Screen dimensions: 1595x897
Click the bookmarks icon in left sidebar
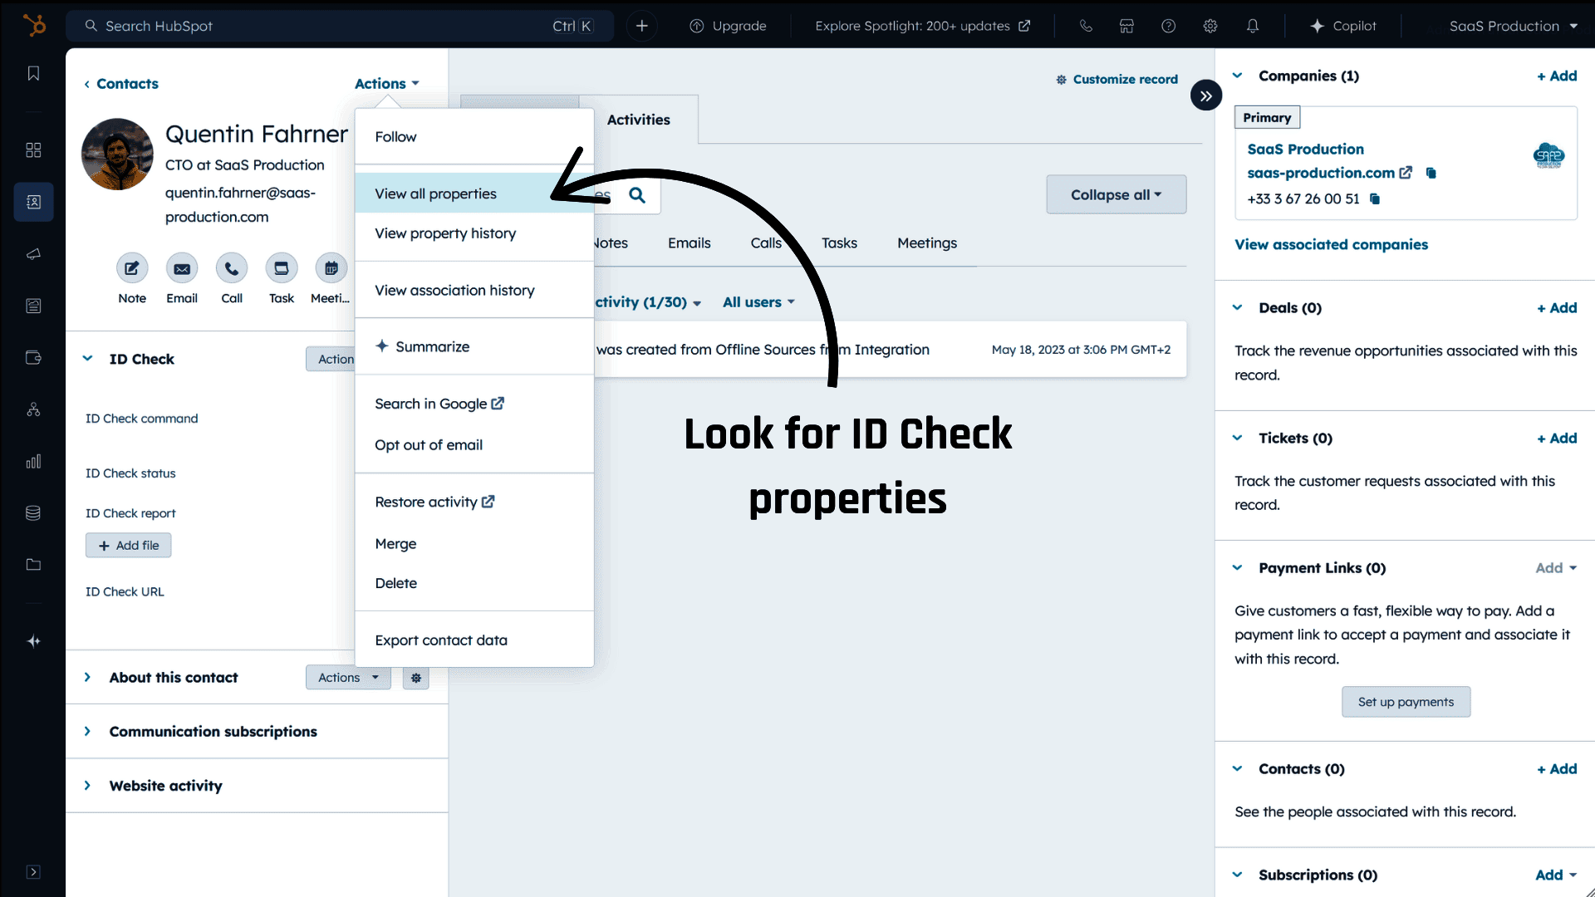pyautogui.click(x=33, y=74)
